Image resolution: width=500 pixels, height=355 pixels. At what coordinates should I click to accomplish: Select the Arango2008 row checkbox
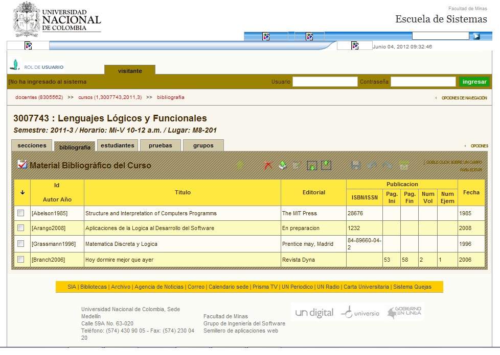click(21, 227)
